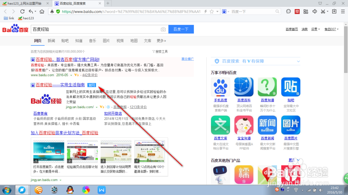The width and height of the screenshot is (348, 195).
Task: Open the Windows Start button
Action: tap(7, 190)
